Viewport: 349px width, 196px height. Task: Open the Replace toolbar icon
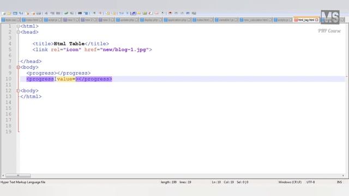pyautogui.click(x=86, y=13)
